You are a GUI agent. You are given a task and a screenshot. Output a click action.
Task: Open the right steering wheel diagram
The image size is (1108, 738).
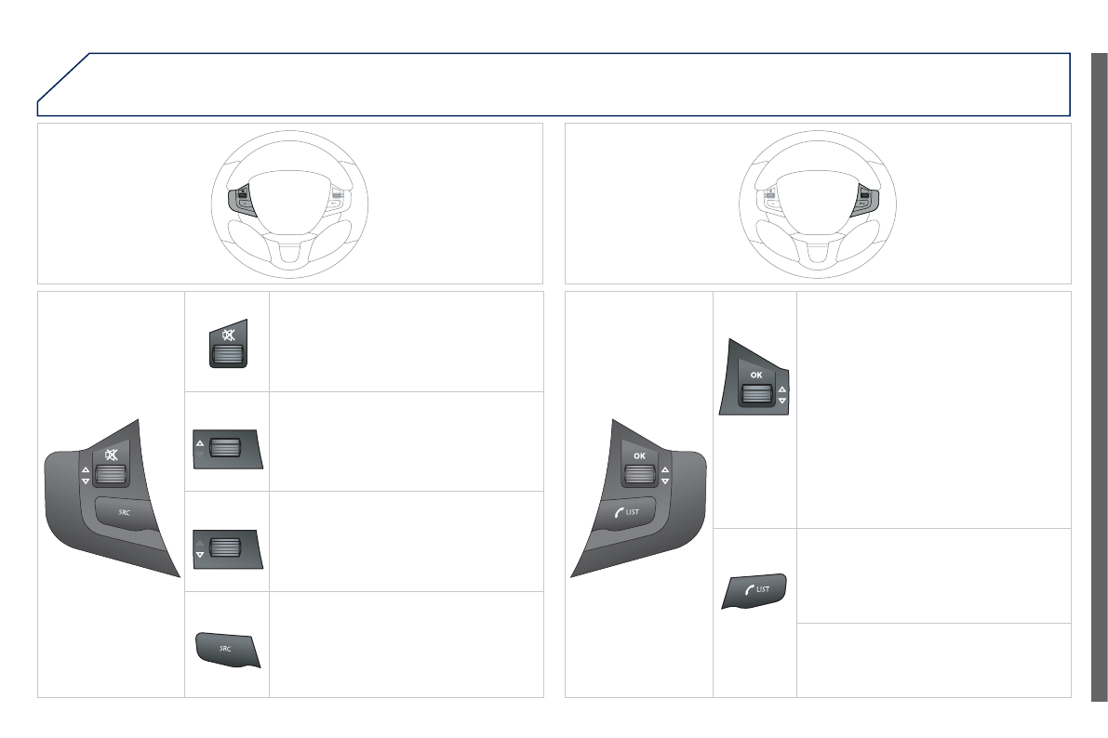pos(818,204)
